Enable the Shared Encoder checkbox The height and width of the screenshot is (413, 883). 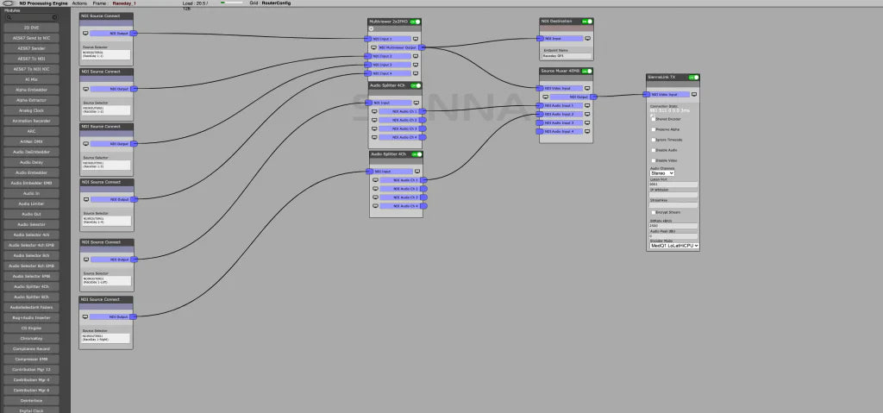pyautogui.click(x=654, y=120)
